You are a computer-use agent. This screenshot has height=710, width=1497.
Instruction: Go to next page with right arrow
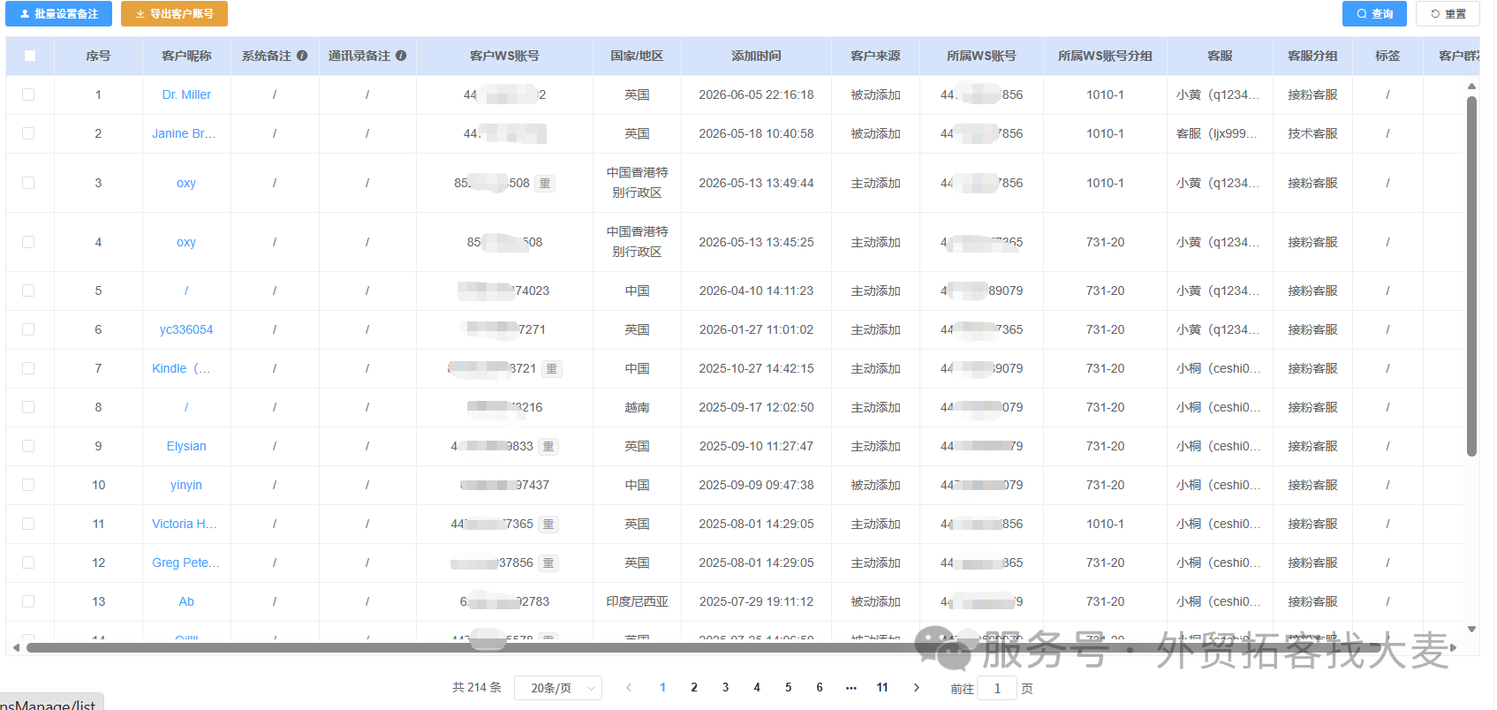coord(916,688)
